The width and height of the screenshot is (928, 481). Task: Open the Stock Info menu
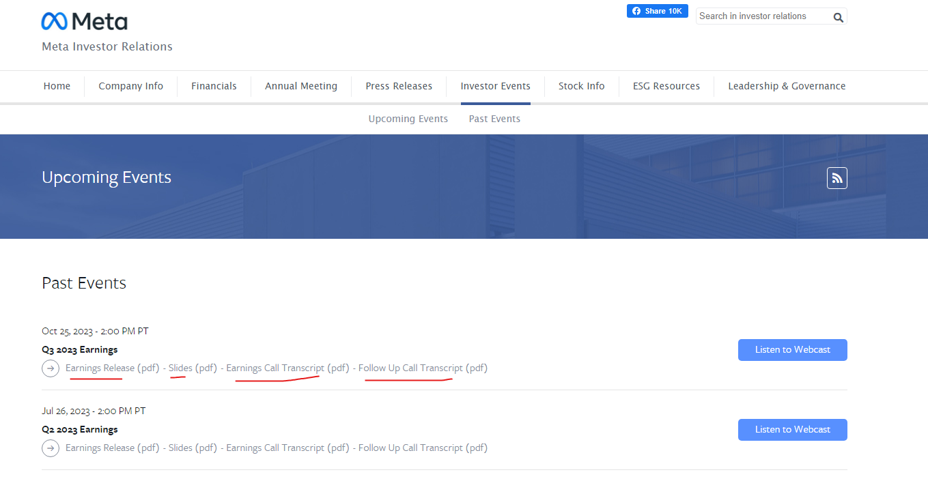coord(581,86)
